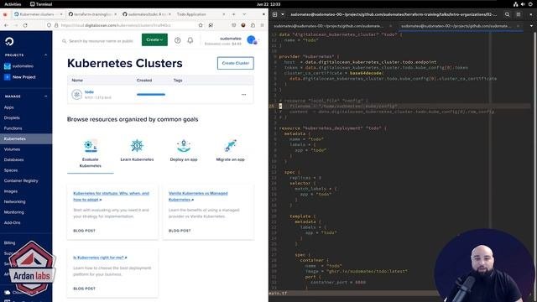The height and width of the screenshot is (302, 537).
Task: Close the Kubernetes clusters browser tab
Action: tap(61, 14)
